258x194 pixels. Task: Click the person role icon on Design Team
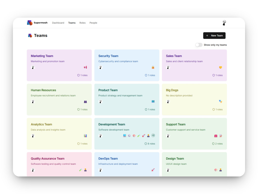coord(221,170)
